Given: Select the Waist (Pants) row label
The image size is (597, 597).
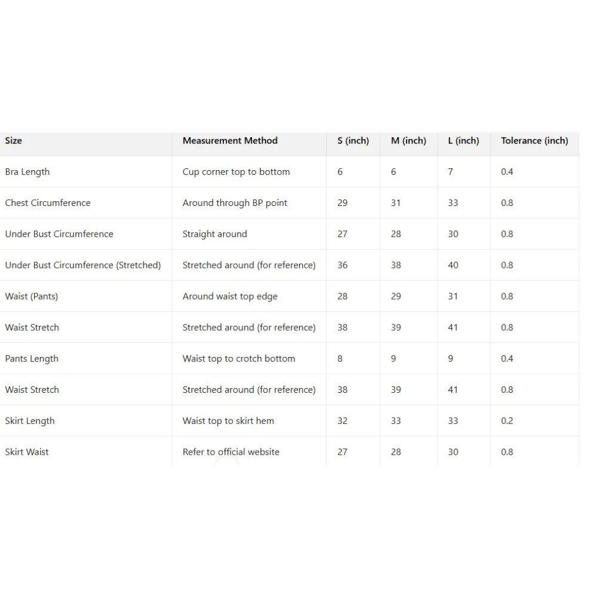Looking at the screenshot, I should click(x=32, y=296).
